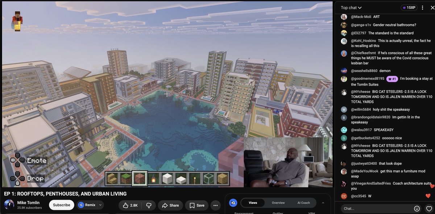Click the '25.8K subscribers' count text
Viewport: 435px width, 214px height.
(x=29, y=208)
